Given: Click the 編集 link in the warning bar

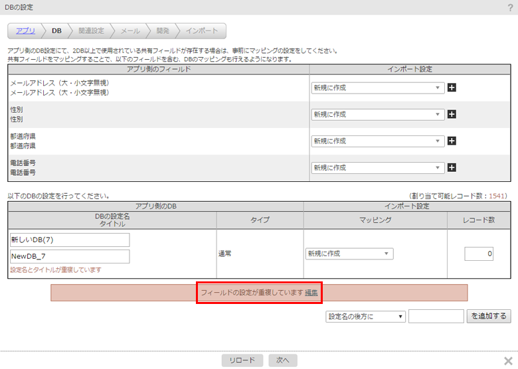Looking at the screenshot, I should click(311, 293).
